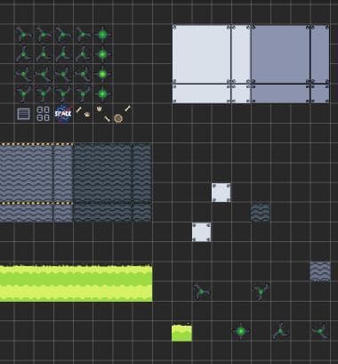Choose the claw and bone debris tile
338x364 pixels.
102,114
